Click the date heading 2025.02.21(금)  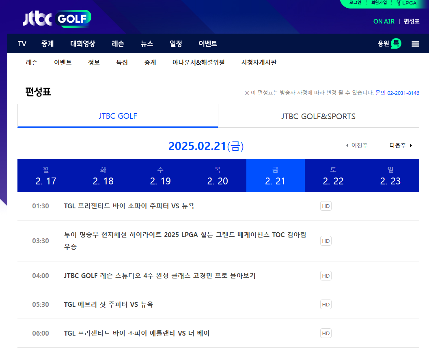206,146
